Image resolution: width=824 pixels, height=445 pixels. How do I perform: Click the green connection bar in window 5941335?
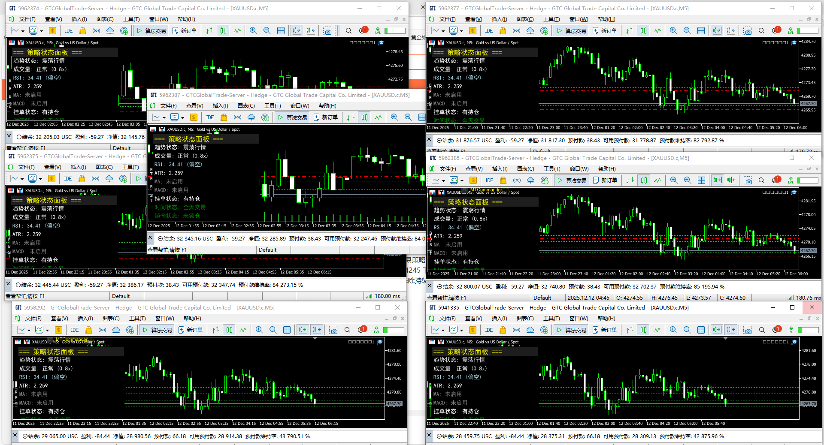point(808,330)
